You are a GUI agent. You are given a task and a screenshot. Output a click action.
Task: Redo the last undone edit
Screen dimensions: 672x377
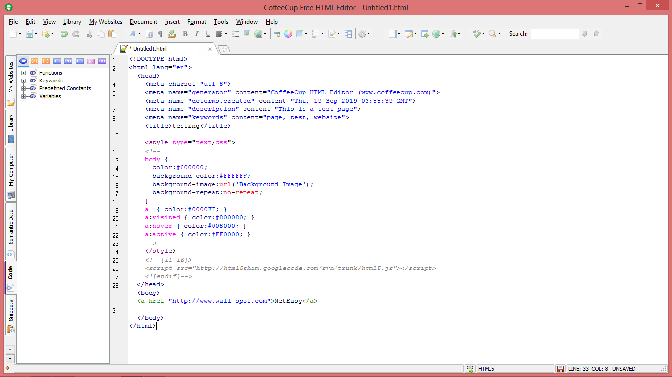[x=76, y=34]
